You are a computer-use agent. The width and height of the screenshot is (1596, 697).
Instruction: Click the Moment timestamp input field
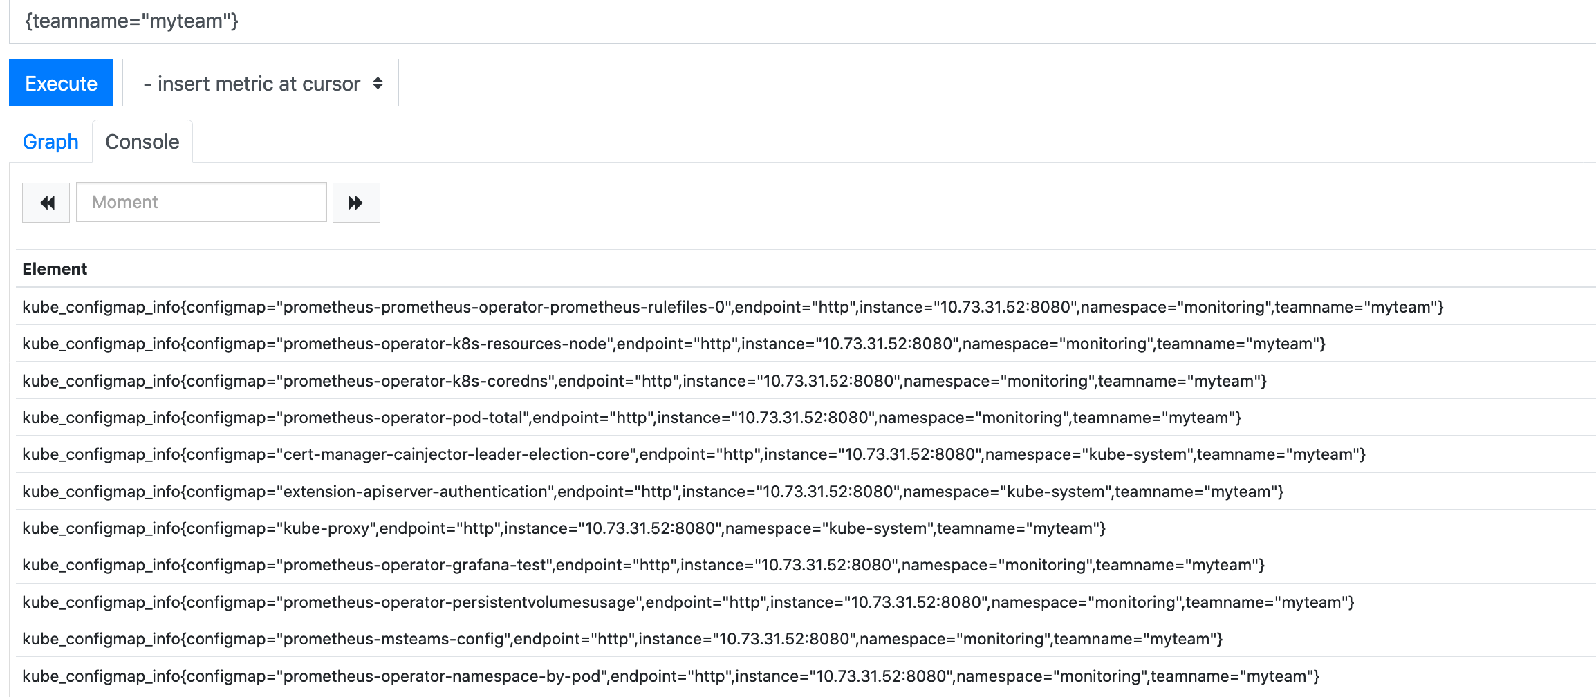pyautogui.click(x=201, y=202)
